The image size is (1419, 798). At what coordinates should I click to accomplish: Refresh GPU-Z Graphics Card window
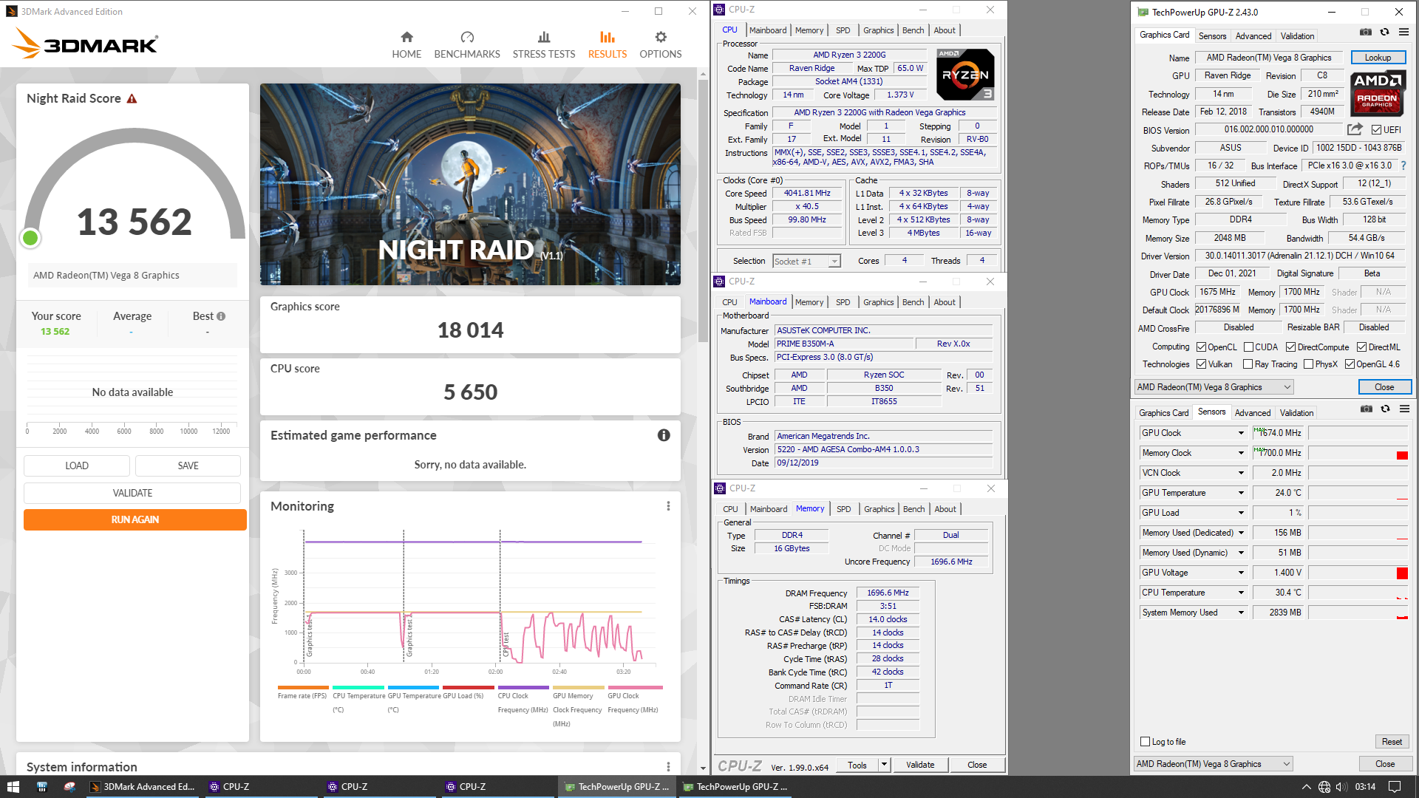point(1385,33)
